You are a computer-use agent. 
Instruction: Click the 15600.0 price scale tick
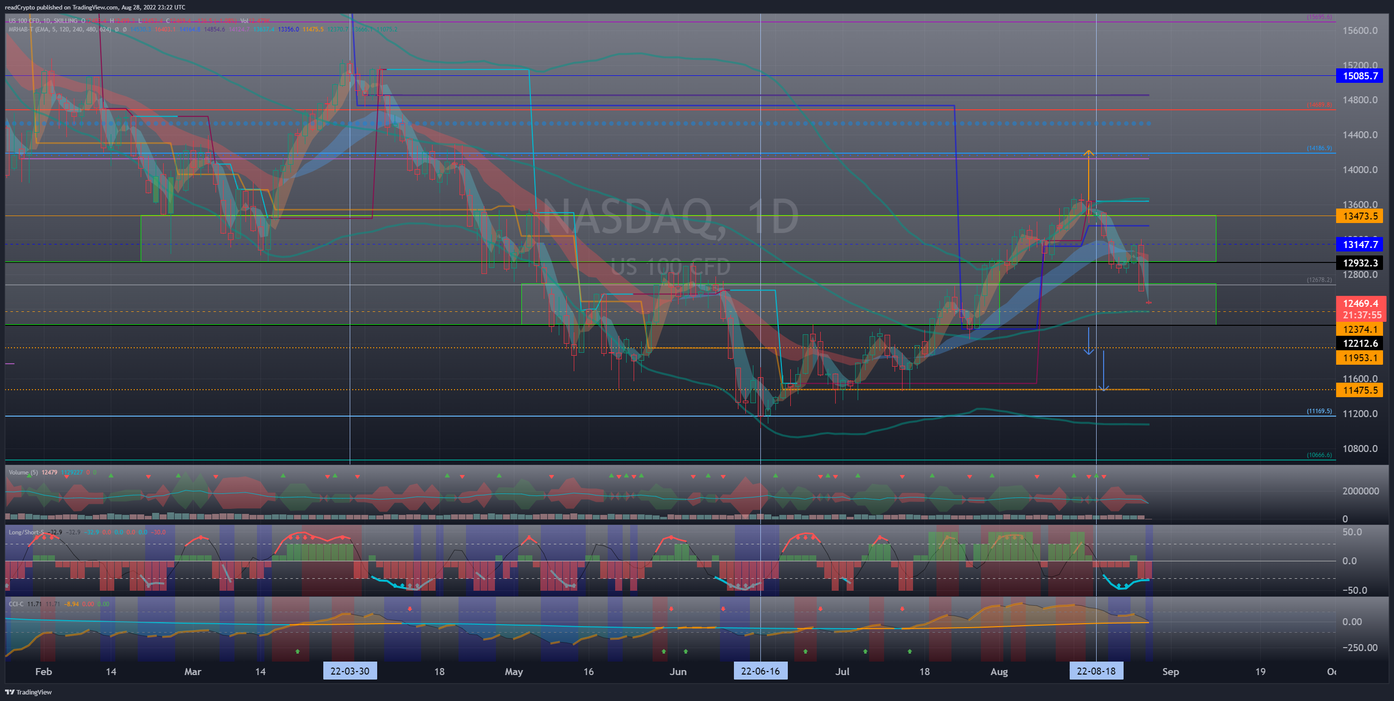pos(1360,30)
